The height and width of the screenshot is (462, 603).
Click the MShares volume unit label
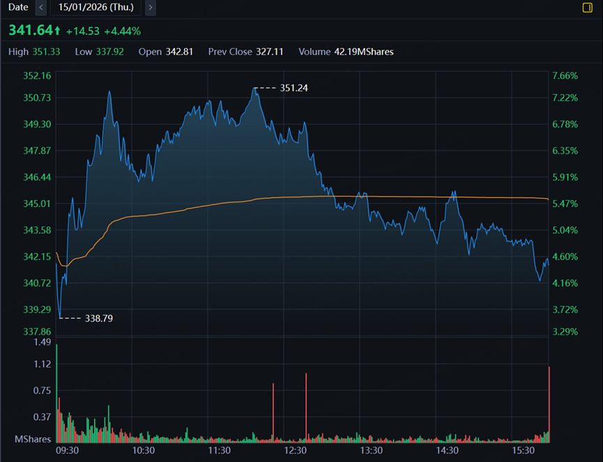[x=32, y=439]
